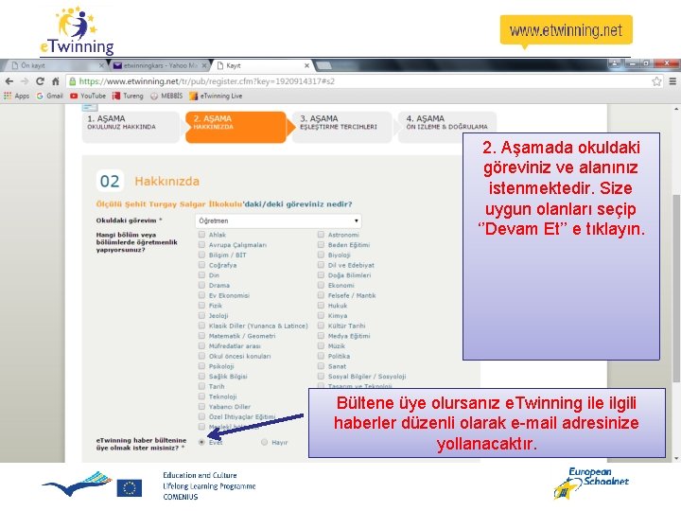Open MEBBİS bookmark
Image resolution: width=681 pixels, height=511 pixels.
point(166,96)
